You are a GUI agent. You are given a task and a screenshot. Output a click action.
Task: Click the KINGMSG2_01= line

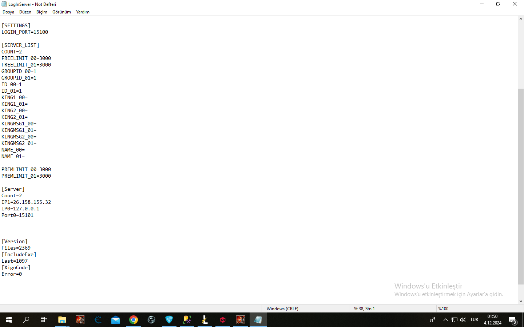point(19,143)
